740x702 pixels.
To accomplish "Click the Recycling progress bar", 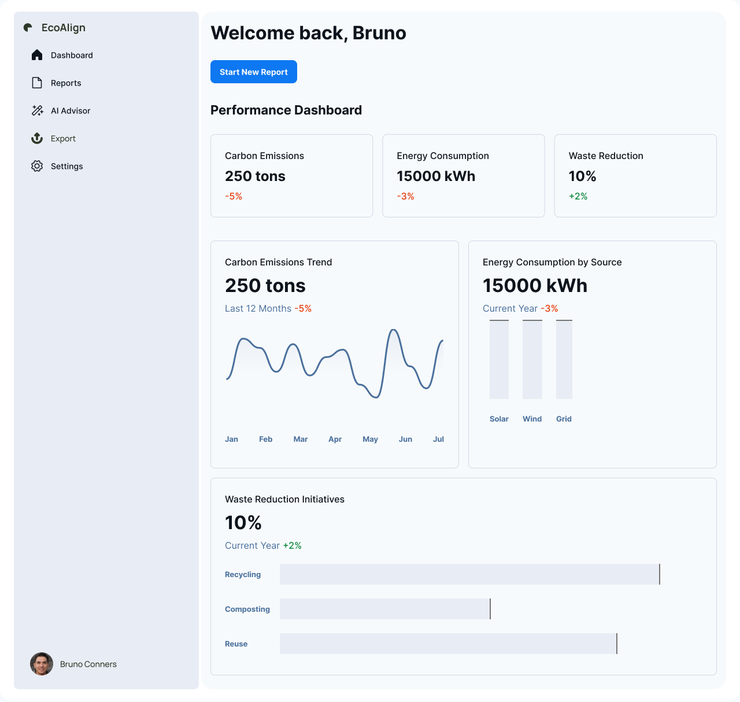I will point(469,574).
